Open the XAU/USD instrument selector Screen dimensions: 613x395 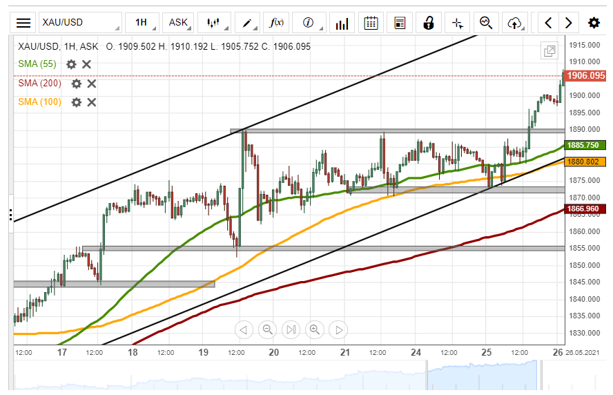click(79, 22)
